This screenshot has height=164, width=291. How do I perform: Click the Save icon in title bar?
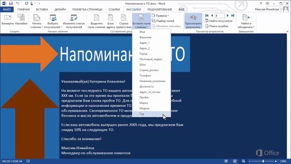click(11, 3)
